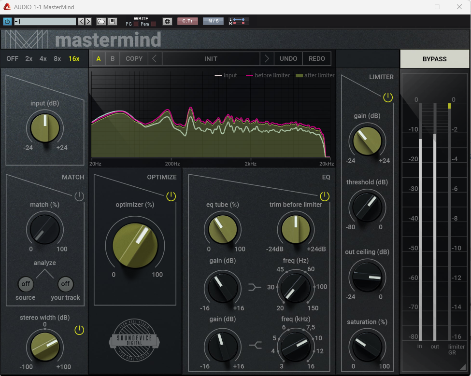The image size is (471, 376).
Task: Click the high shelf gain (dB) knob
Action: 223,346
